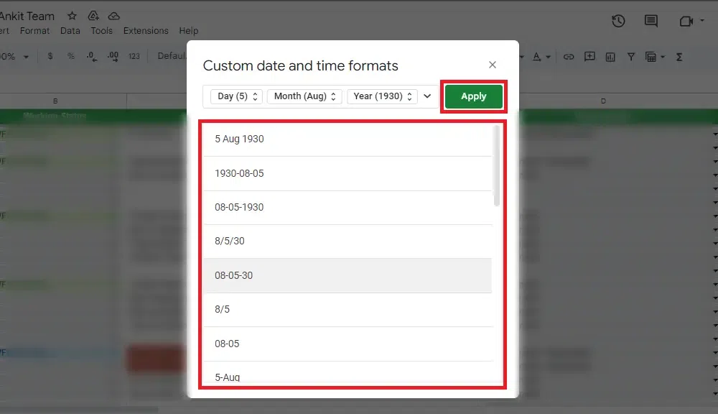This screenshot has width=718, height=414.
Task: Open the Year (1930) format dropdown
Action: [x=381, y=96]
